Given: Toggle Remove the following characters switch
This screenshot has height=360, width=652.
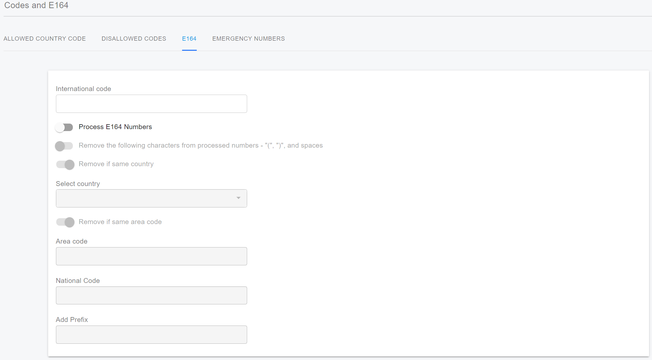Looking at the screenshot, I should (64, 146).
